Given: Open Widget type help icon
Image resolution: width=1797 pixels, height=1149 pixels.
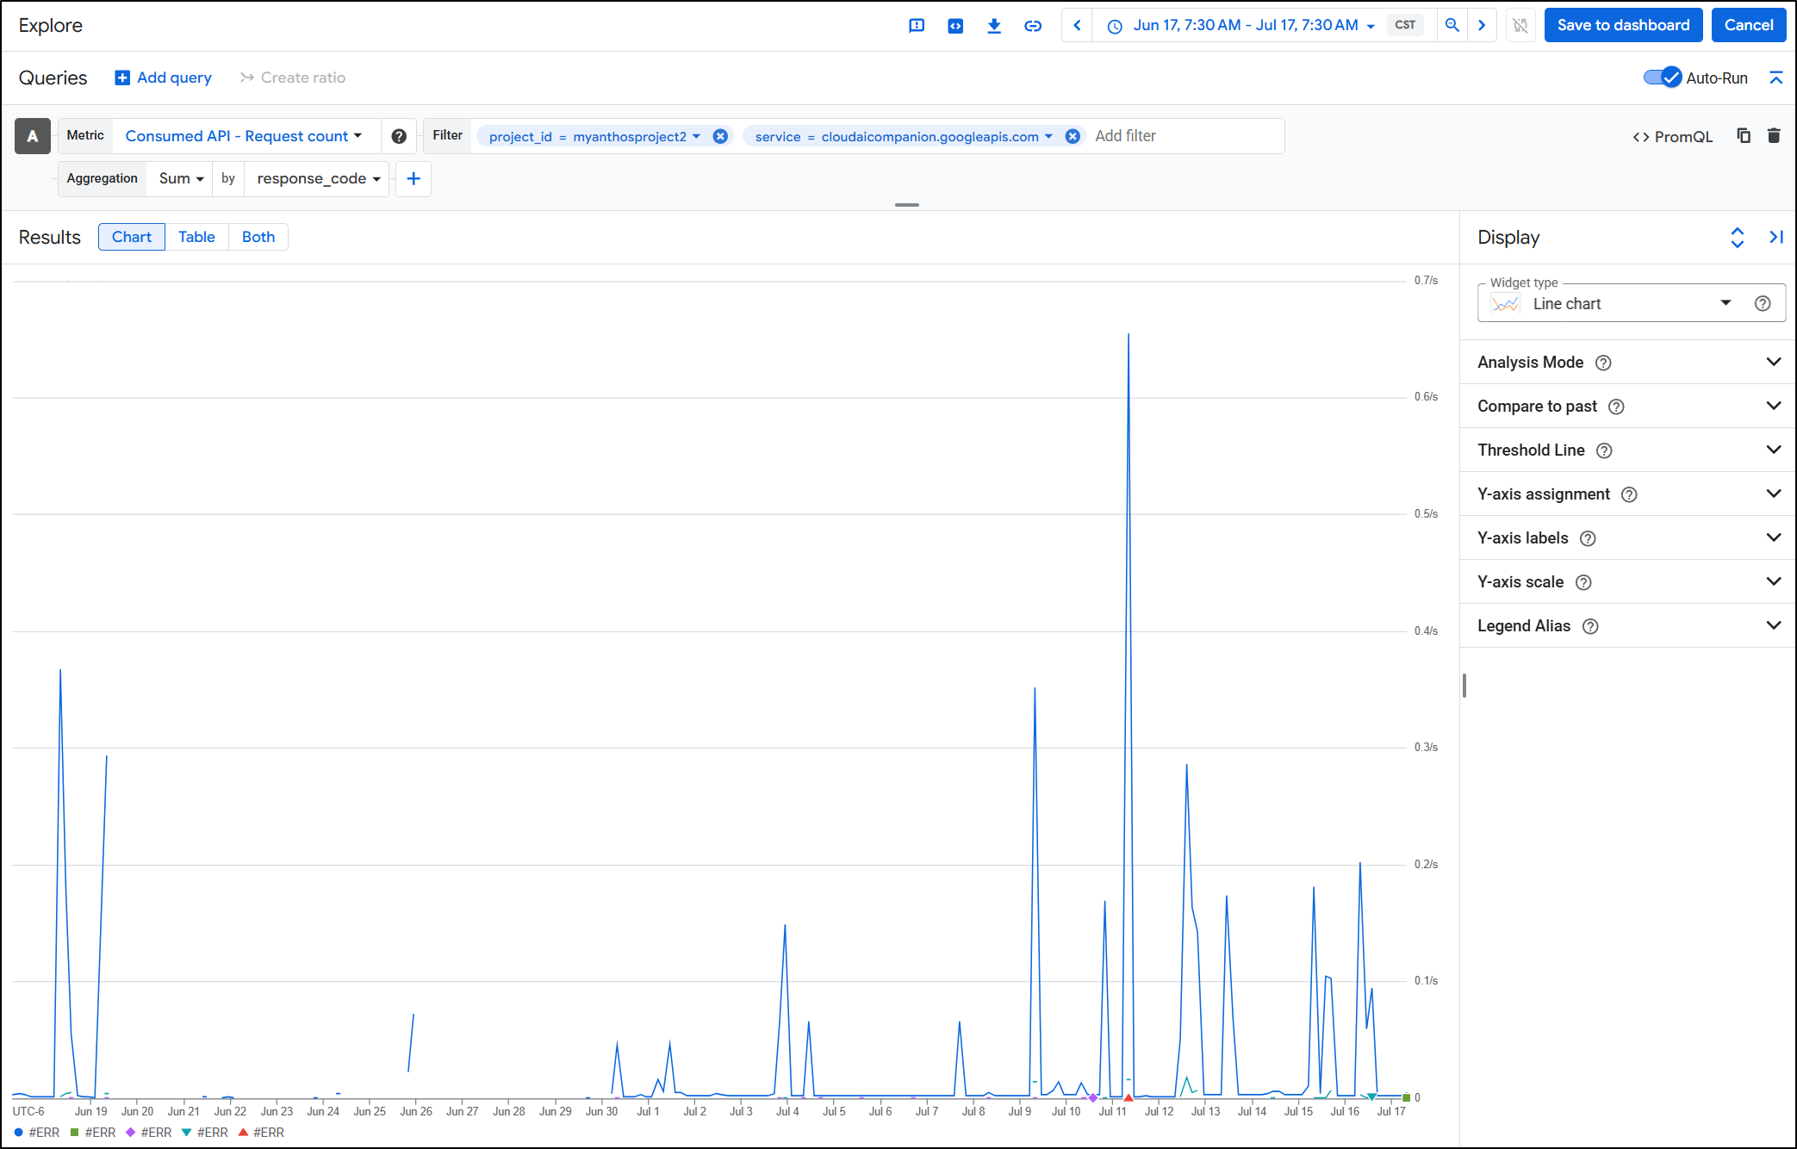Looking at the screenshot, I should (x=1763, y=303).
